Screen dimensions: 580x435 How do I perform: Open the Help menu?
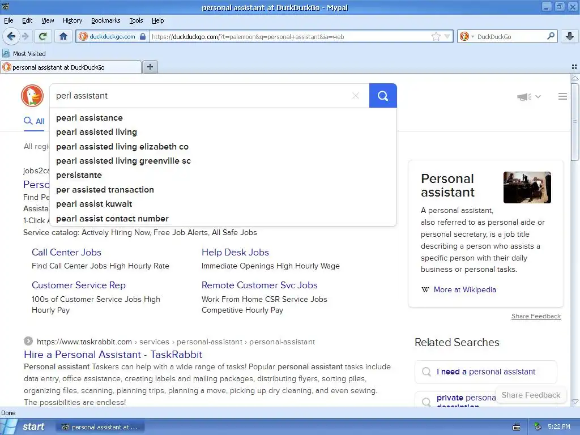[157, 20]
